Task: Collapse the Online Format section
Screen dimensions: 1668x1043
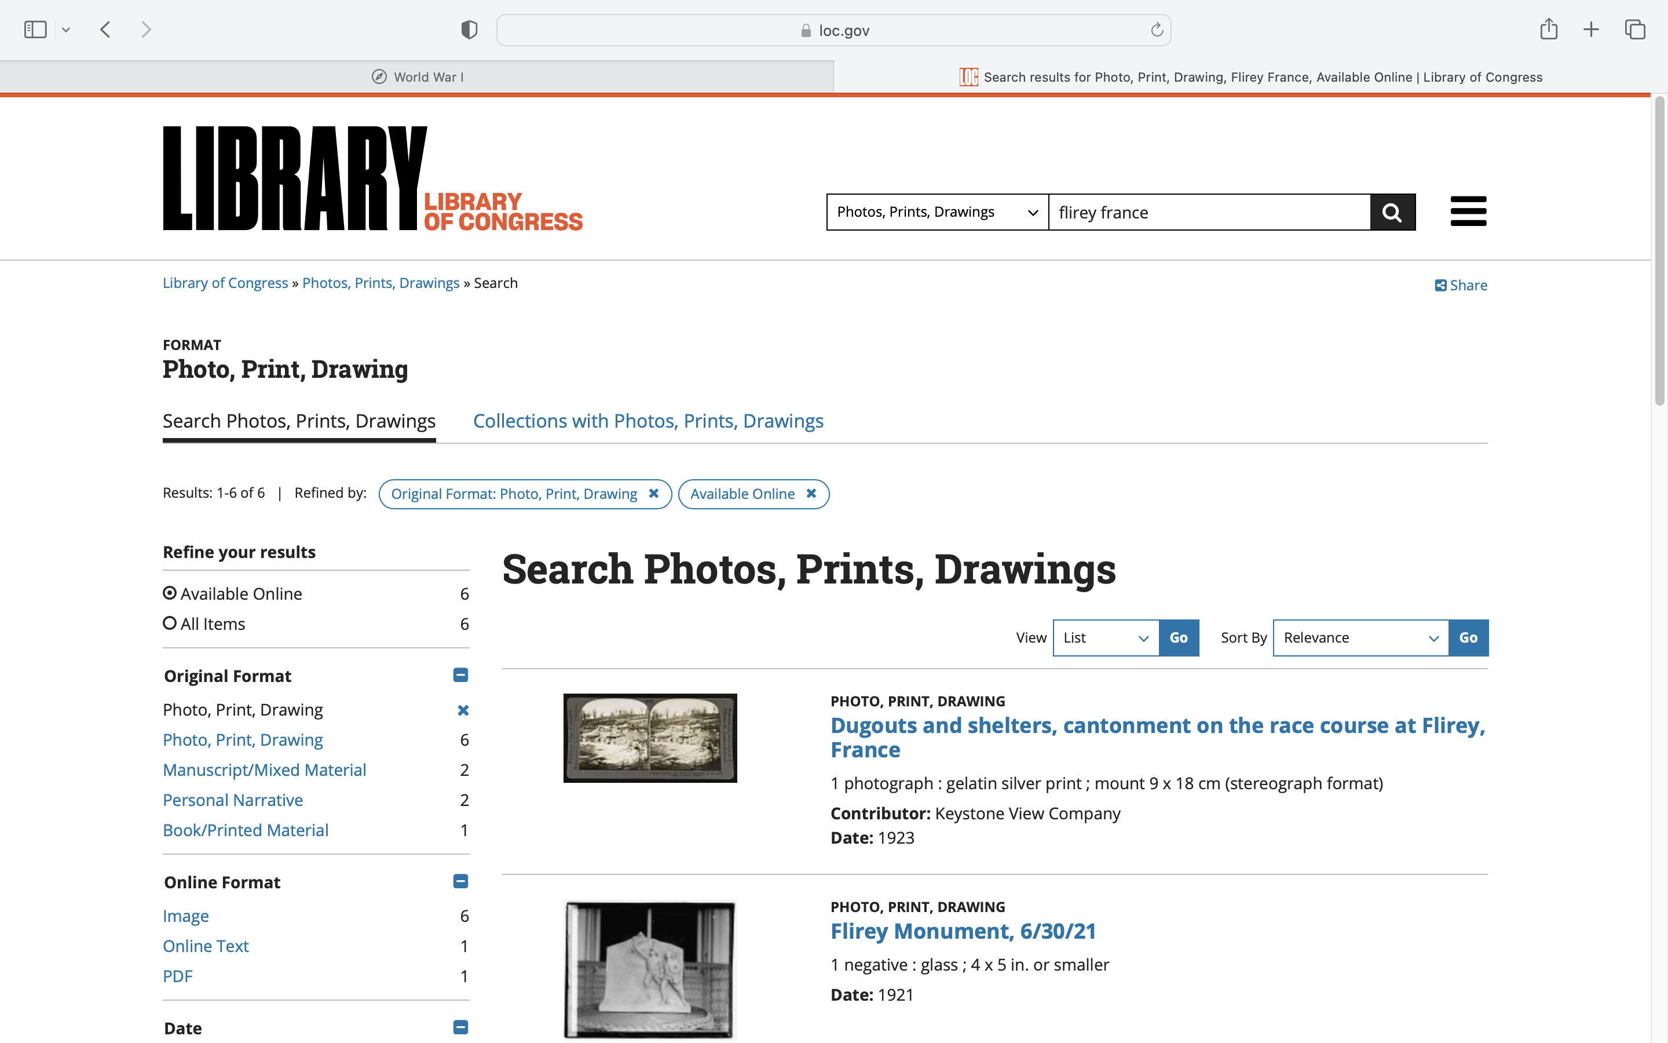Action: [460, 881]
